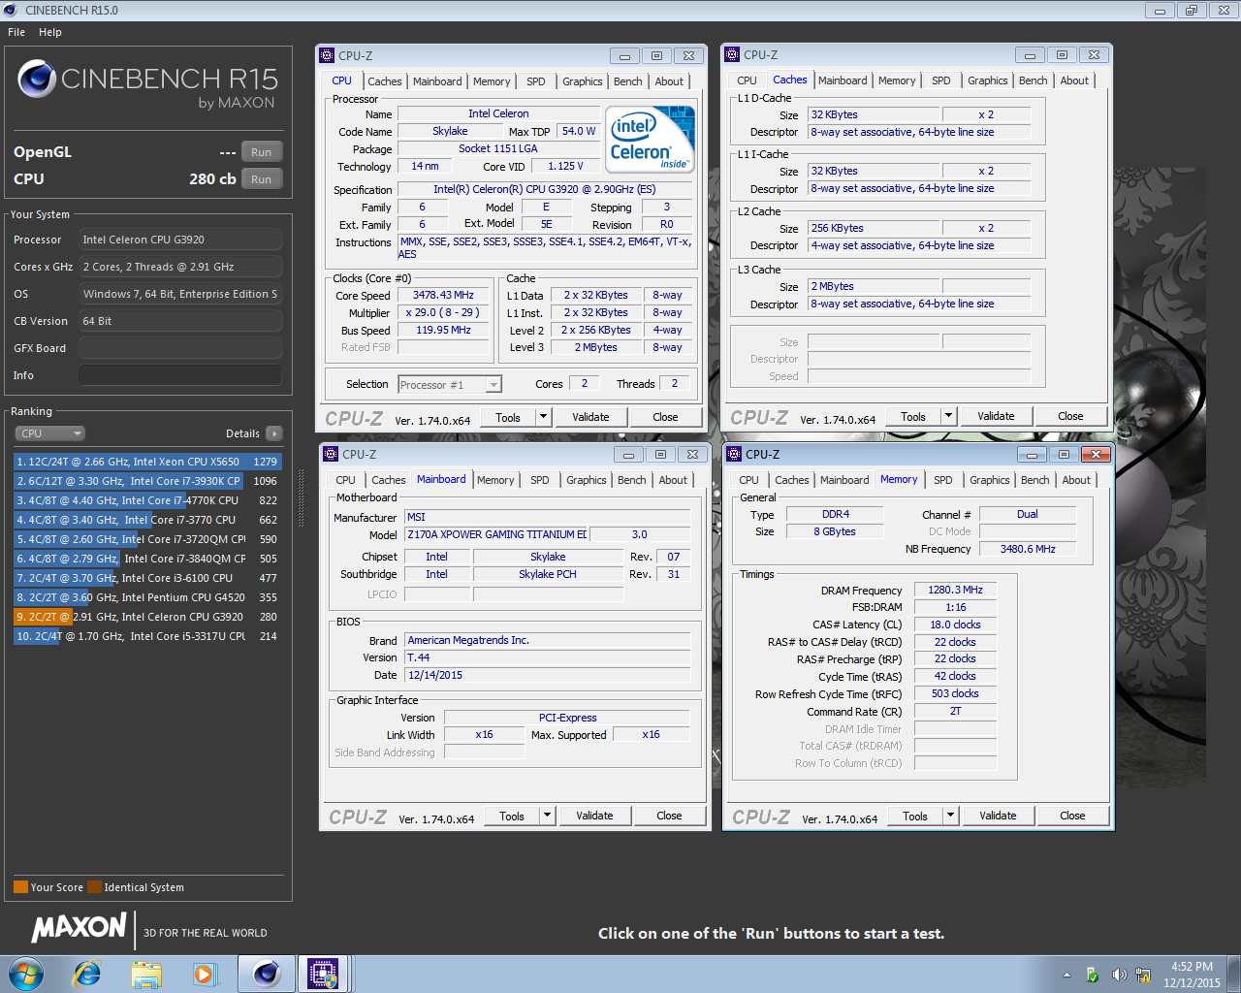Click the Info field in Your System
The height and width of the screenshot is (993, 1241).
180,375
